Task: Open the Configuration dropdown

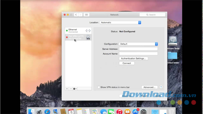Action: [x=138, y=44]
